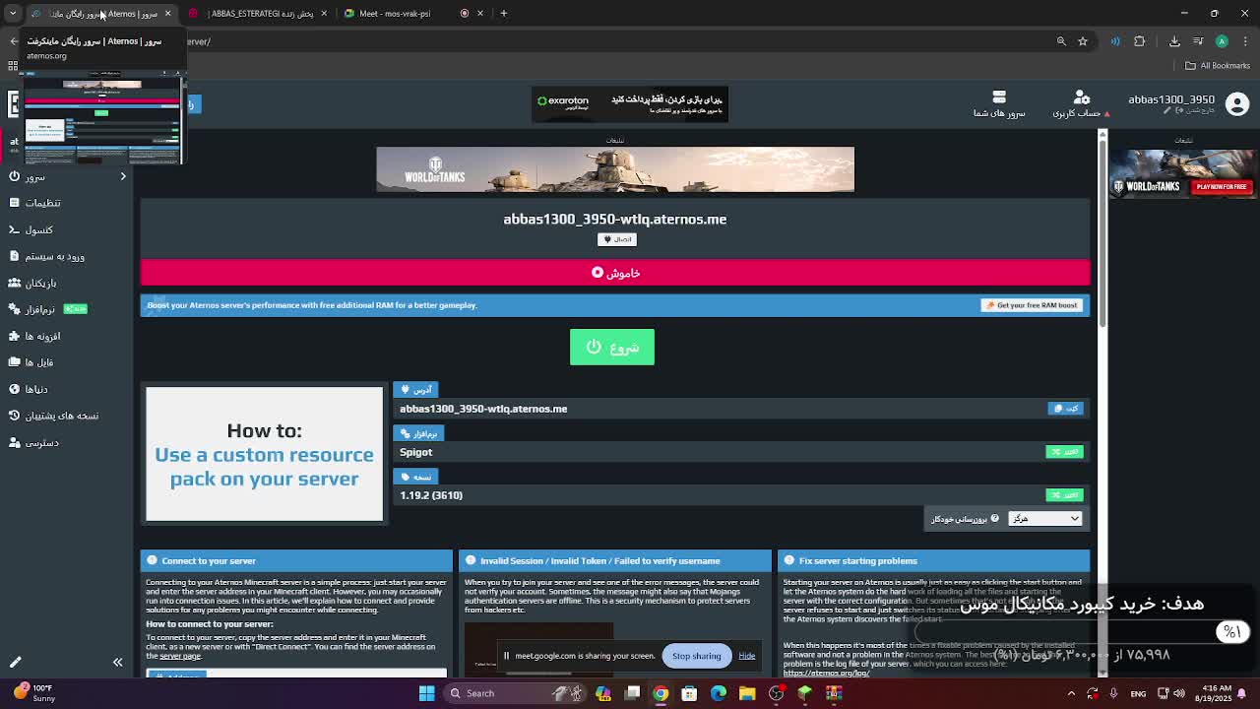Click the abbas1300_3950 profile avatar
1260x709 pixels.
click(1237, 103)
